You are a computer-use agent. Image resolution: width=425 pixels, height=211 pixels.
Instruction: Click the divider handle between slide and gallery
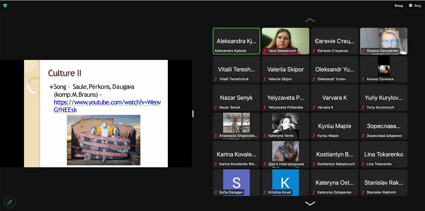click(193, 114)
